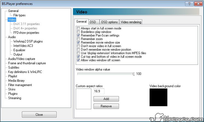
Task: Open the Video rendering tab
Action: pyautogui.click(x=131, y=22)
